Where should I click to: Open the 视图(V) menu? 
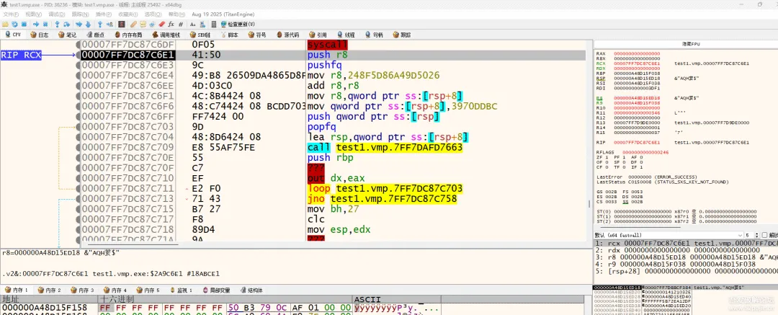coord(34,14)
